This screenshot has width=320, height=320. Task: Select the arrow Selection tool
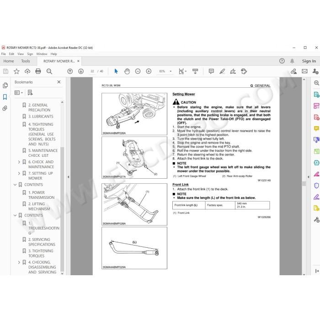click(x=116, y=71)
